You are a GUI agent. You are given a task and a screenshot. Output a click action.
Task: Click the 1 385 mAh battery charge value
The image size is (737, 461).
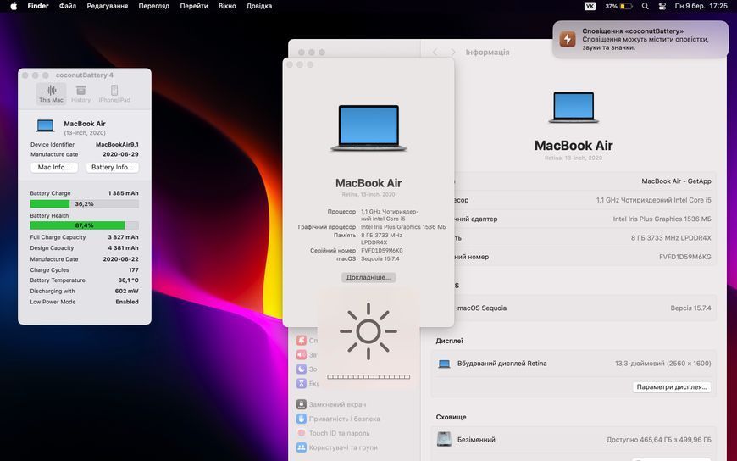coord(123,193)
